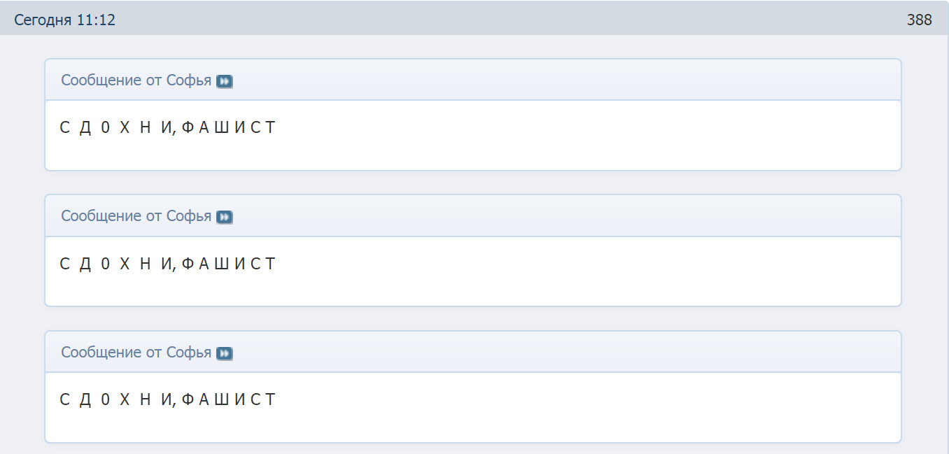
Task: Click the message text inside the second quote
Action: point(168,264)
